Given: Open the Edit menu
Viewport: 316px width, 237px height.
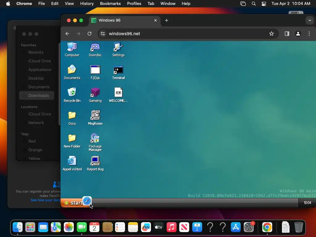Looking at the screenshot, I should [x=55, y=4].
